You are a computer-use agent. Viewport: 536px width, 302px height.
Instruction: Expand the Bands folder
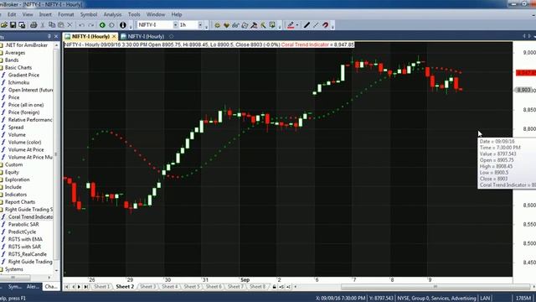point(12,60)
